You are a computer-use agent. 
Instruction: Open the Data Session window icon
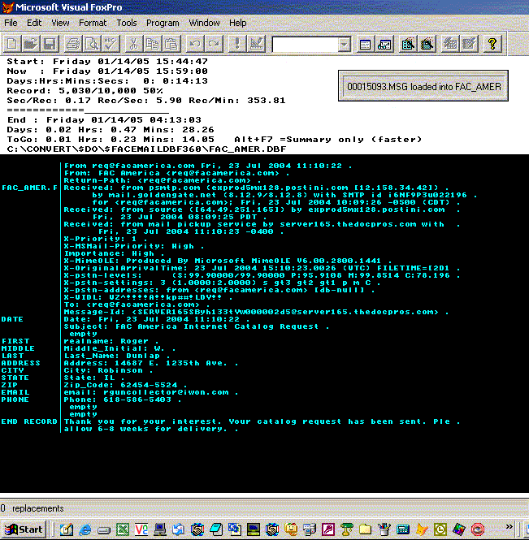[x=384, y=44]
